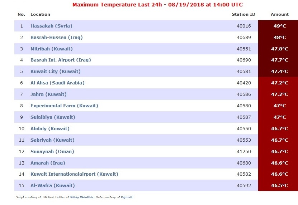
Task: Follow the Relay Weather credit link
Action: [82, 197]
